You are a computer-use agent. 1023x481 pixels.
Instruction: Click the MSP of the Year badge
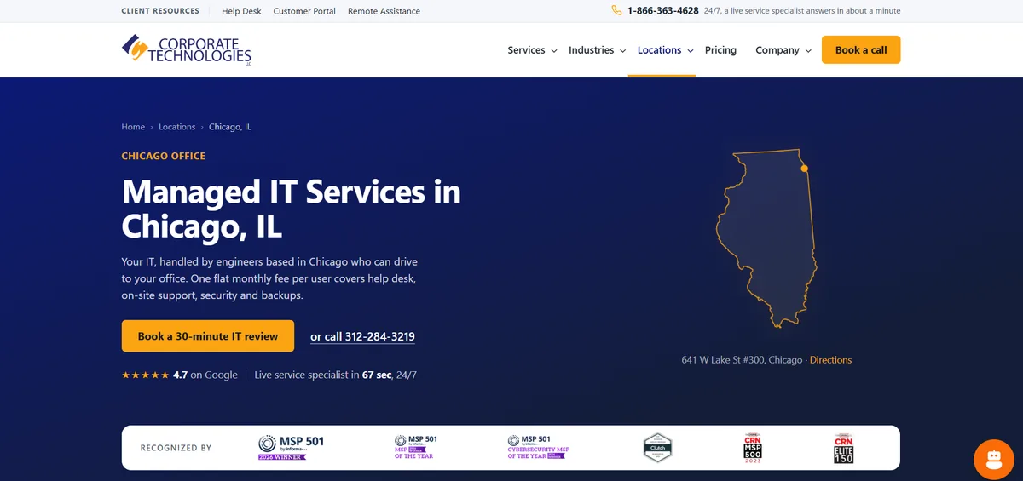[x=416, y=447]
